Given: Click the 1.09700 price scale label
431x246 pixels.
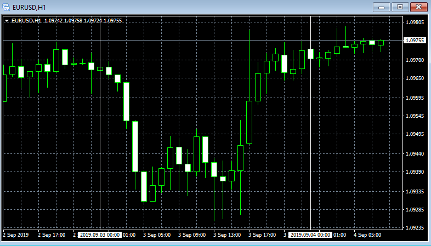Looking at the screenshot, I should coord(415,60).
